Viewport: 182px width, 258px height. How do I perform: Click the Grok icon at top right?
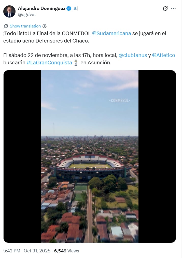click(164, 8)
